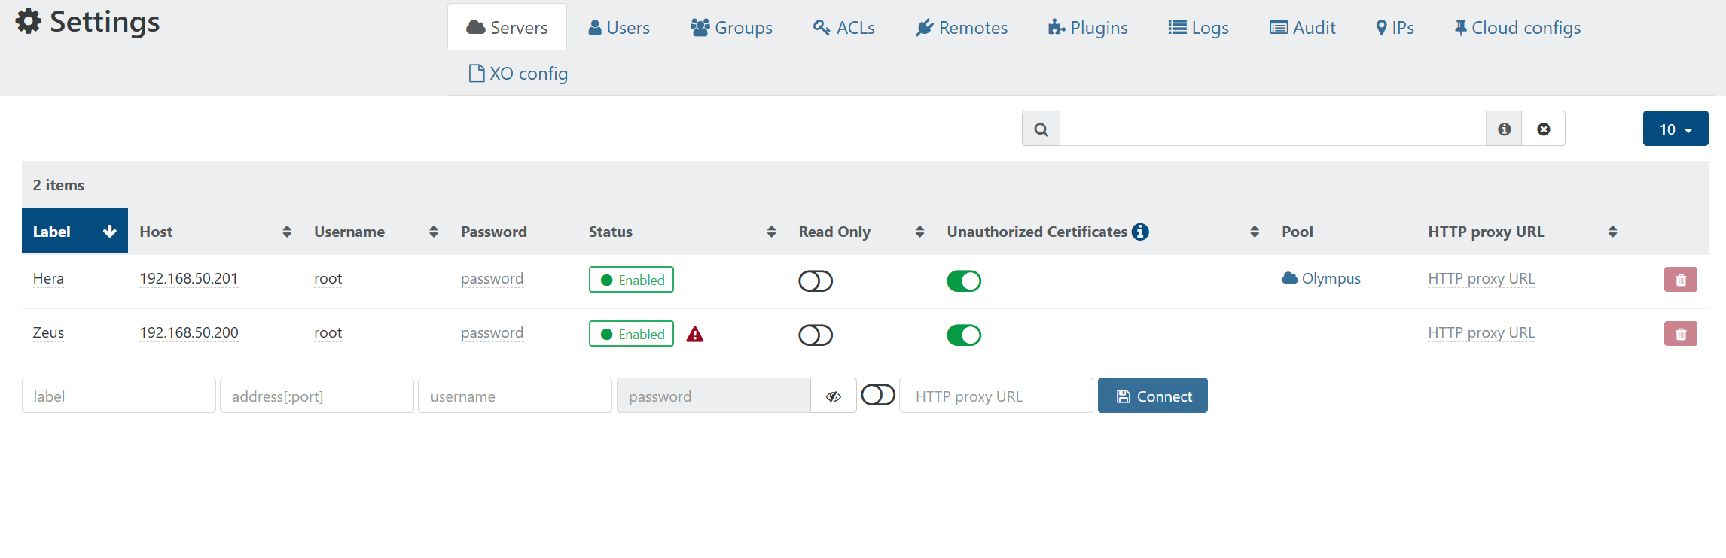
Task: Open the XO config tab
Action: pyautogui.click(x=518, y=73)
